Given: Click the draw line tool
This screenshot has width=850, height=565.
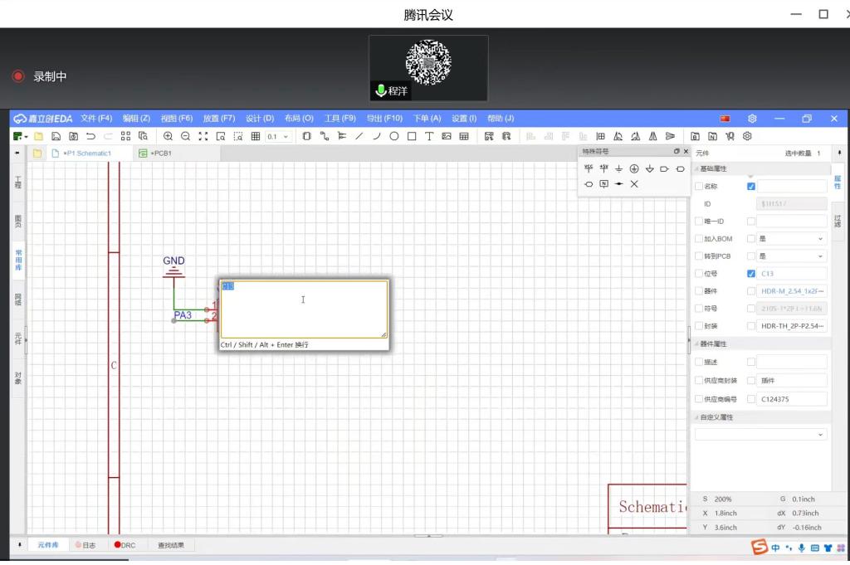Looking at the screenshot, I should (359, 136).
